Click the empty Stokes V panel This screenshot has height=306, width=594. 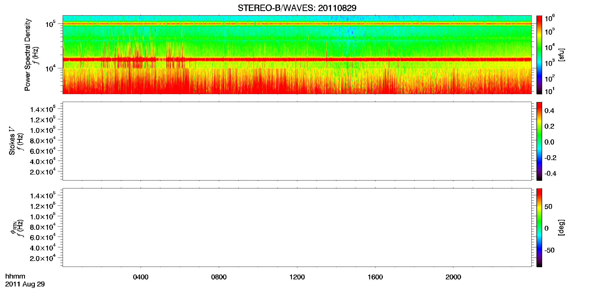[x=297, y=141]
